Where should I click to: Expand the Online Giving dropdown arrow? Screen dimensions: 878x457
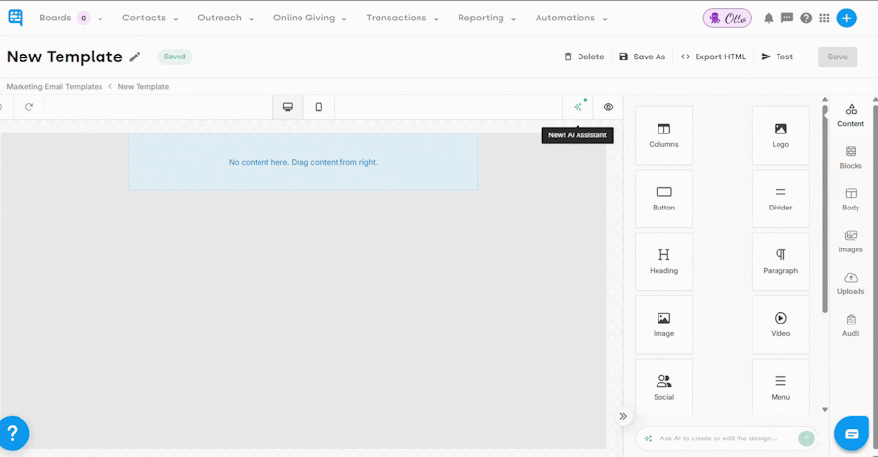[344, 19]
